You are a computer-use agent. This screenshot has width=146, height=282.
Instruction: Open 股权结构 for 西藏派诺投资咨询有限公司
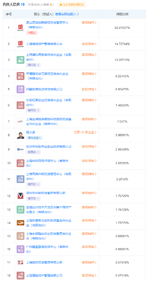tap(89, 89)
